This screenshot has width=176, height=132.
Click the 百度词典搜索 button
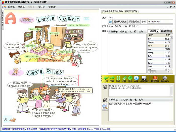[x=120, y=22]
